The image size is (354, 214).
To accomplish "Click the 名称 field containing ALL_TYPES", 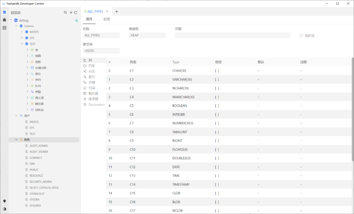I will [101, 35].
